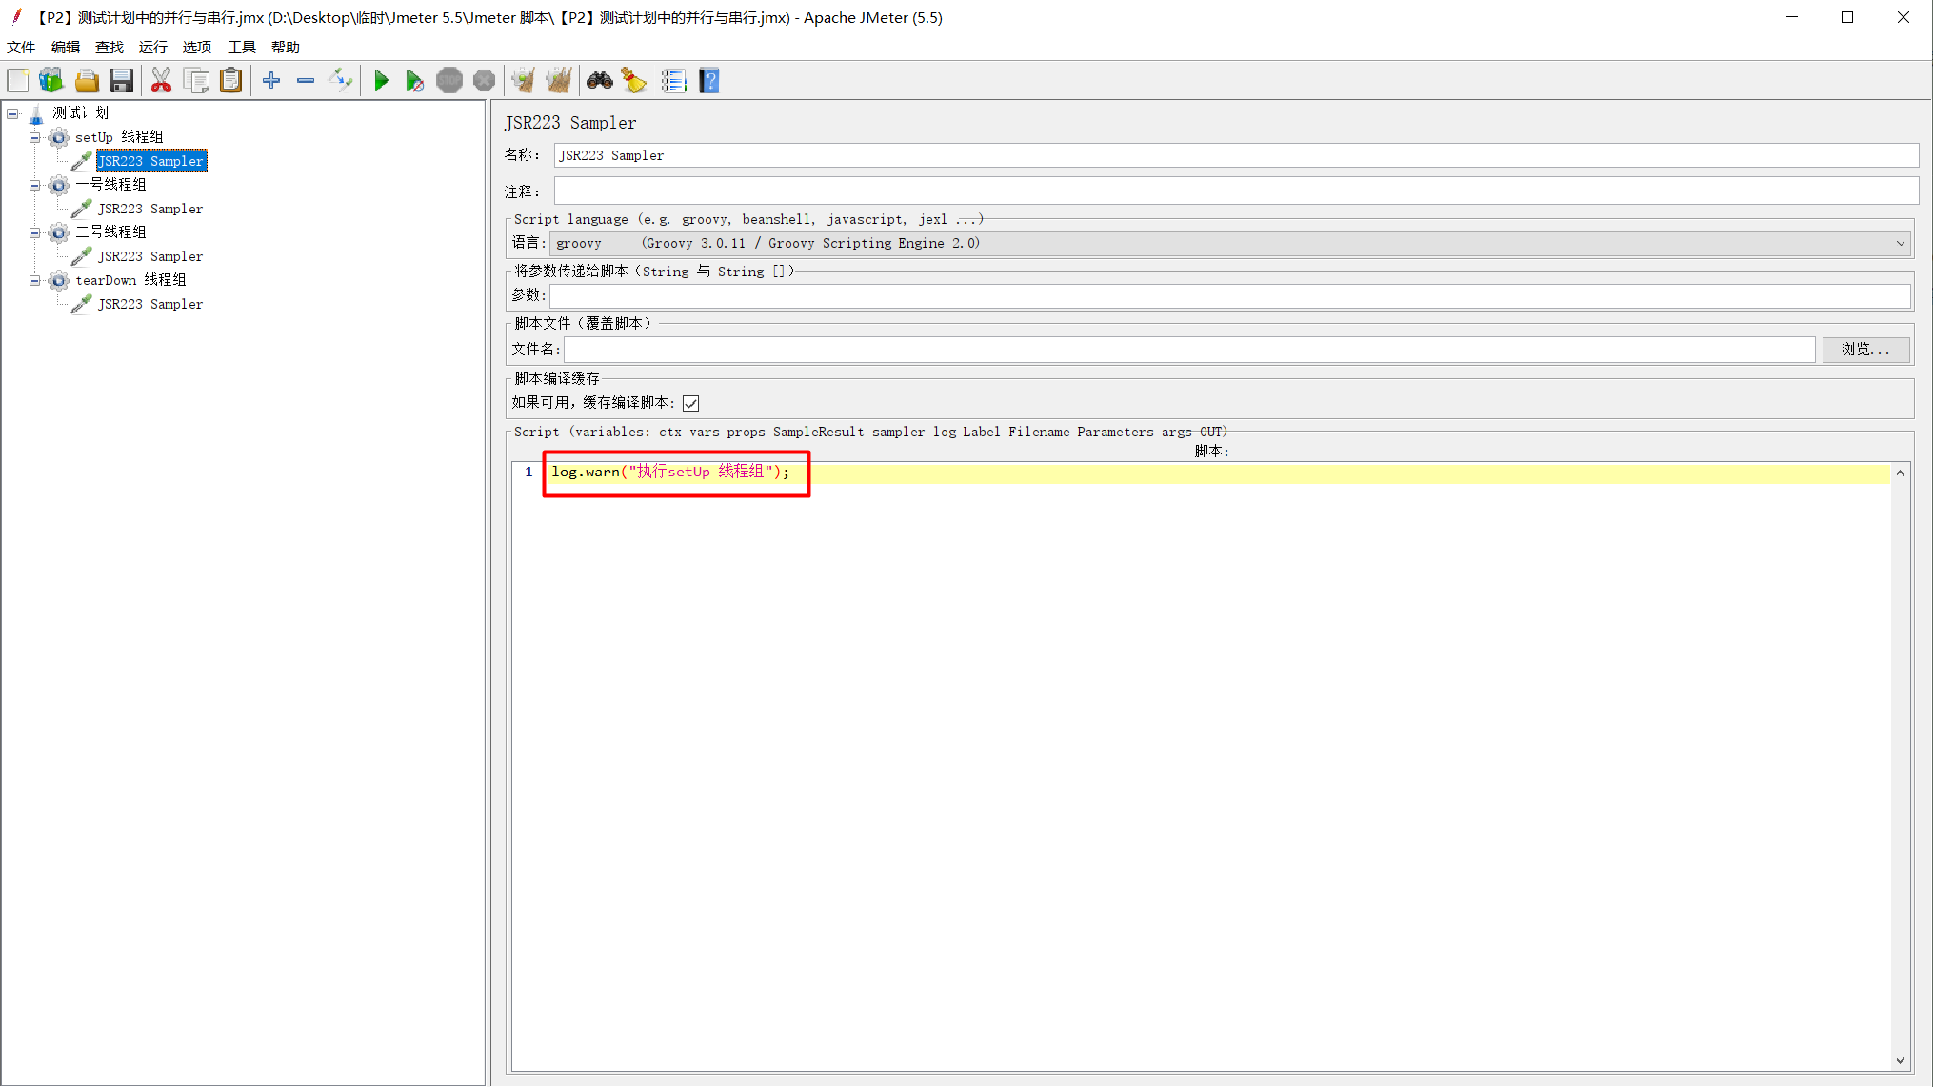
Task: Click the 文件名 input field
Action: 1189,350
